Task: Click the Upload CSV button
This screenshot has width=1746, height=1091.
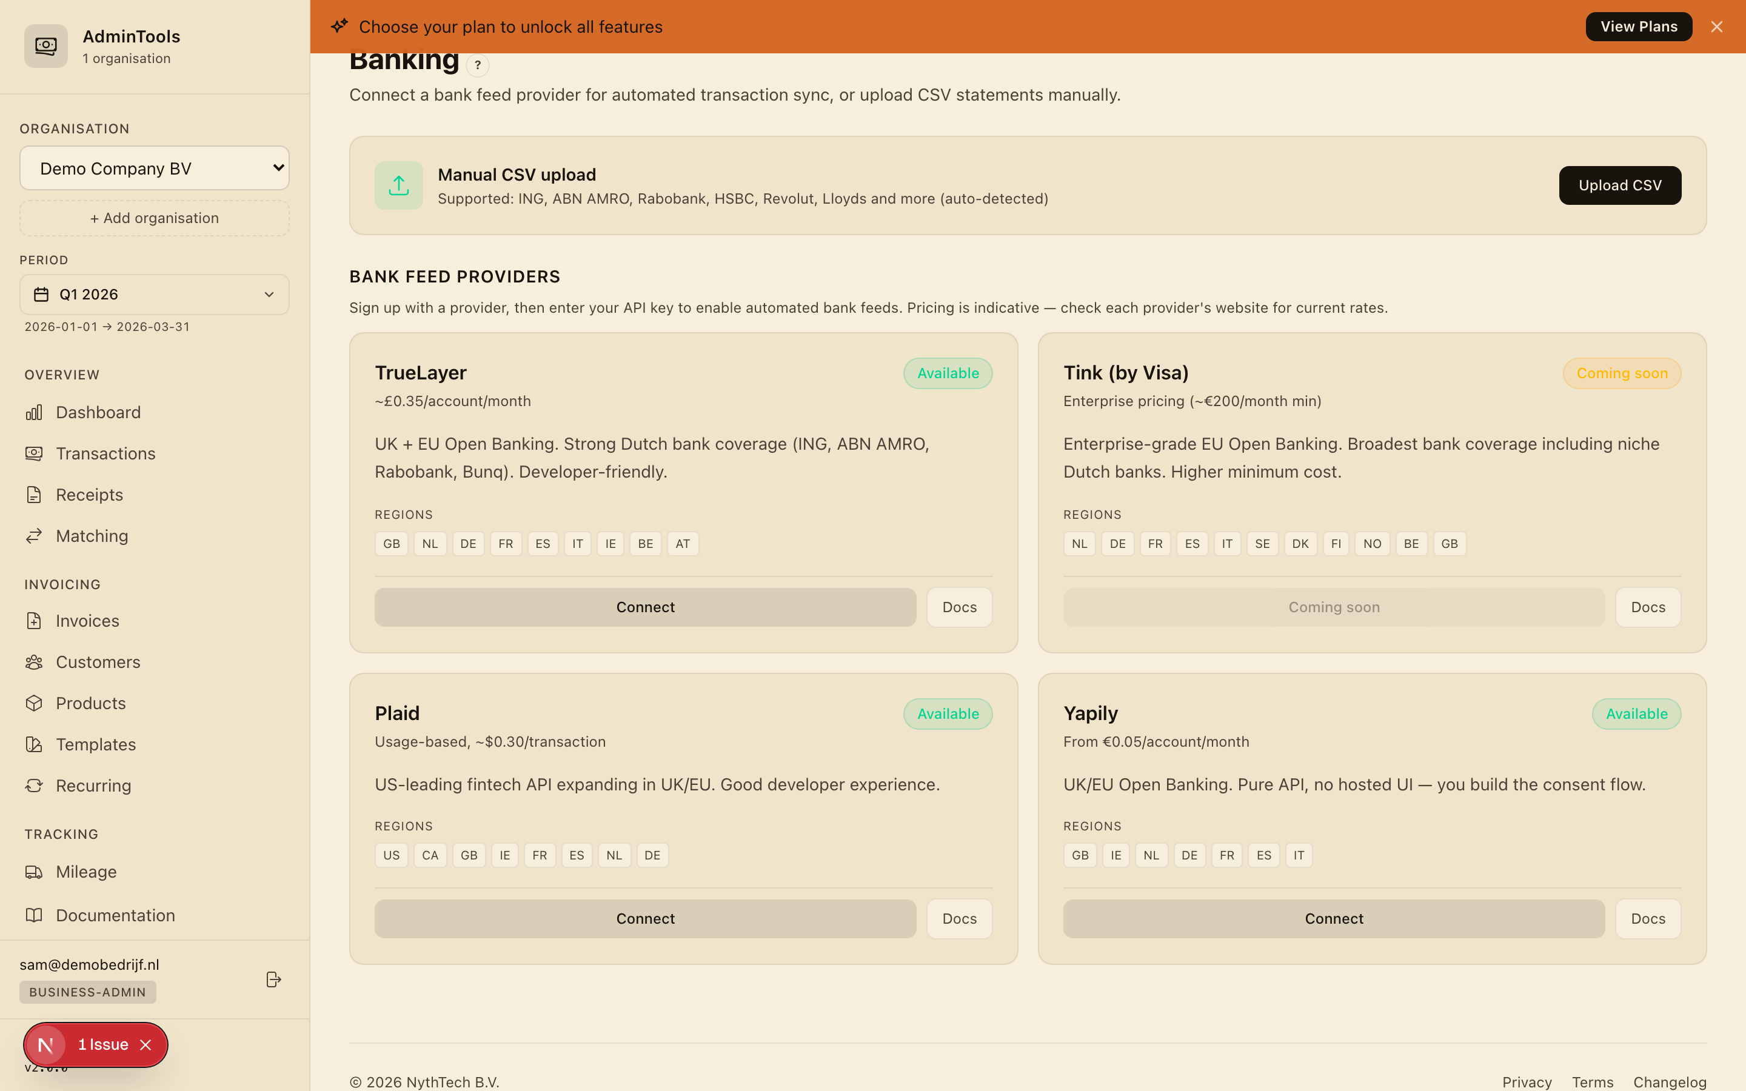Action: click(x=1620, y=185)
